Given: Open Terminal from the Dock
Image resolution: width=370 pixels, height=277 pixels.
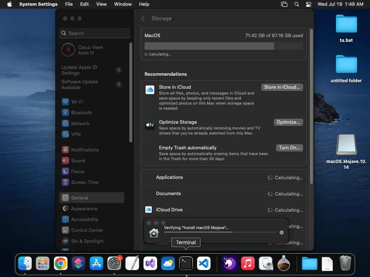Looking at the screenshot, I should pyautogui.click(x=186, y=263).
